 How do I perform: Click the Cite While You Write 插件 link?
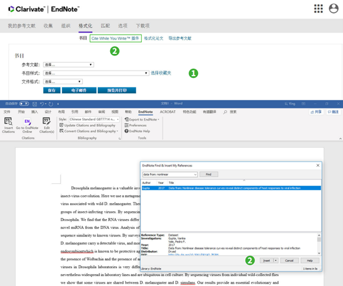(x=116, y=38)
